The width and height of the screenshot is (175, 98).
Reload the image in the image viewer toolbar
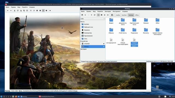[18, 11]
